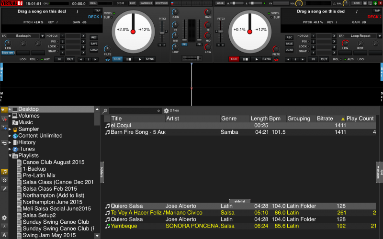This screenshot has width=383, height=239.
Task: Collapse the Playlists tree node
Action: click(10, 155)
